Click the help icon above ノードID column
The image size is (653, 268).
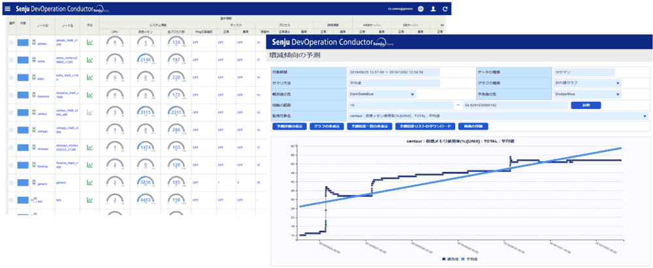point(42,20)
